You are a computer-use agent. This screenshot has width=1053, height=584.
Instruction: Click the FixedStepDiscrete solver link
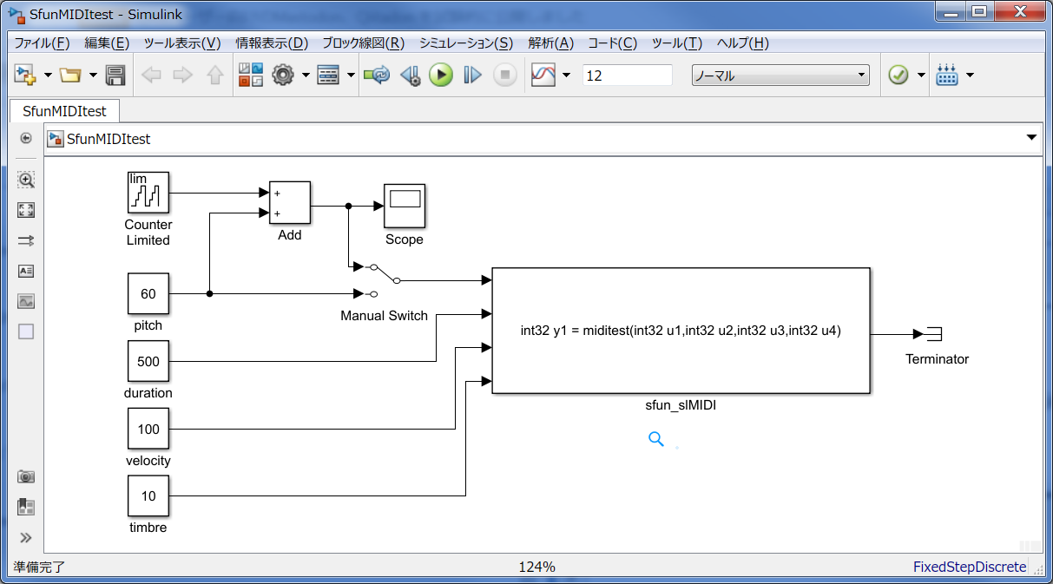(x=970, y=567)
